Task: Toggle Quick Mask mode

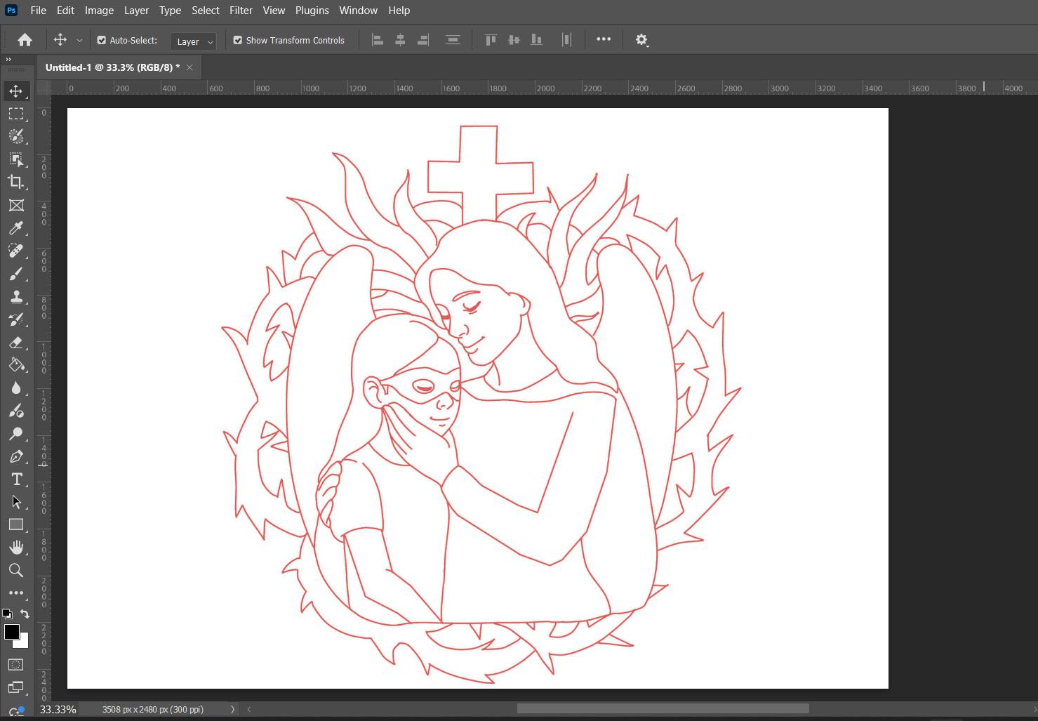Action: 15,665
